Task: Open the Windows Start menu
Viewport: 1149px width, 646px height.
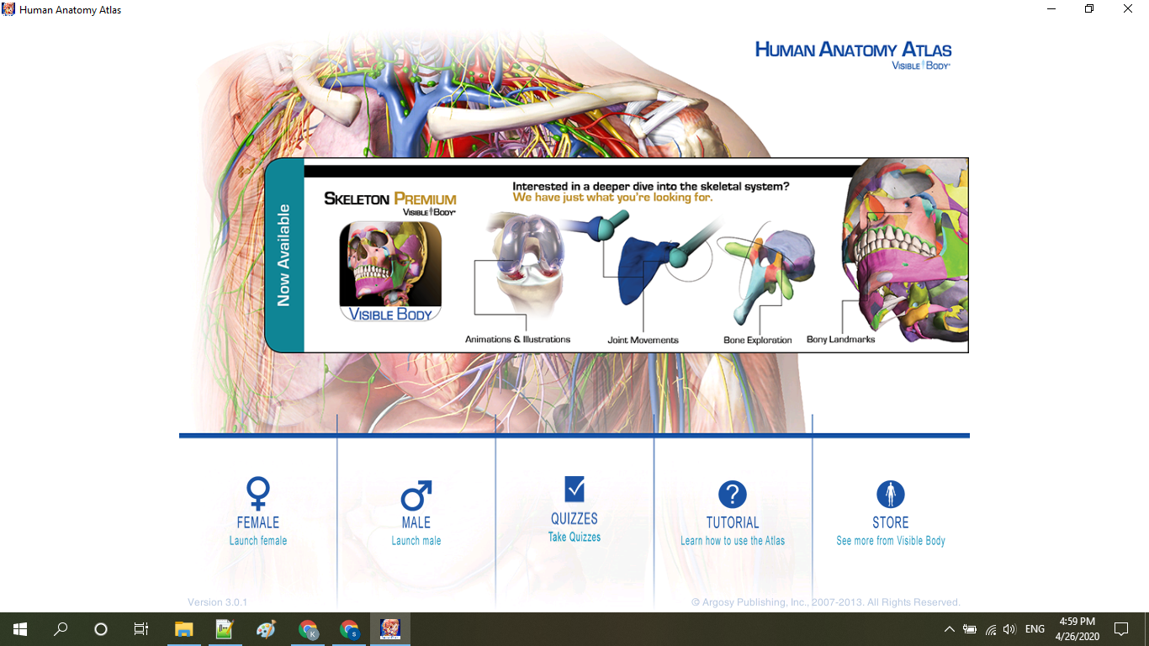Action: tap(20, 629)
